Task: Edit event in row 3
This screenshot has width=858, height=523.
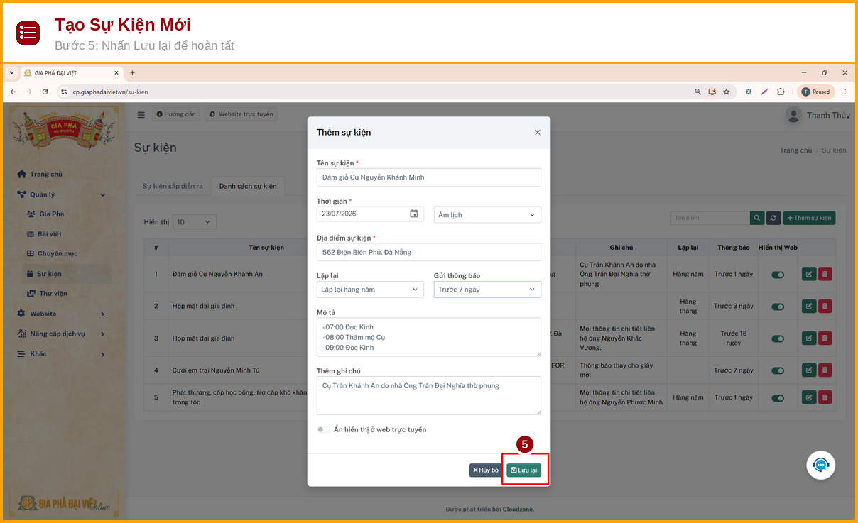Action: [x=809, y=338]
